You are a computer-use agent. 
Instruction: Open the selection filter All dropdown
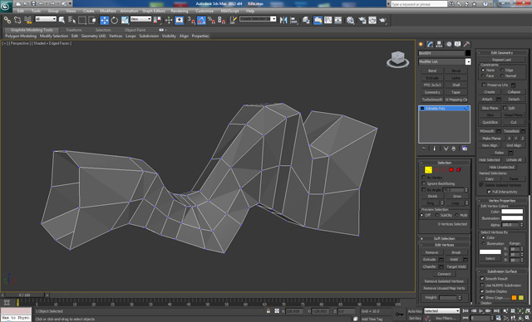[x=46, y=19]
